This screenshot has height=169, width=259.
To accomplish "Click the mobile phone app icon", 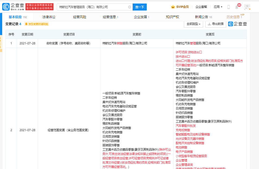I will (x=228, y=6).
